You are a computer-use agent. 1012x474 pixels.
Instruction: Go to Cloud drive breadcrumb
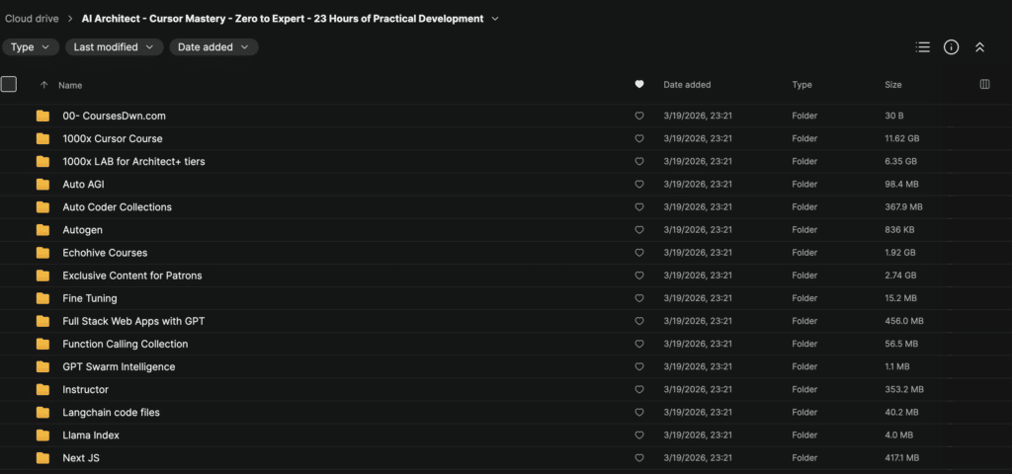point(33,19)
